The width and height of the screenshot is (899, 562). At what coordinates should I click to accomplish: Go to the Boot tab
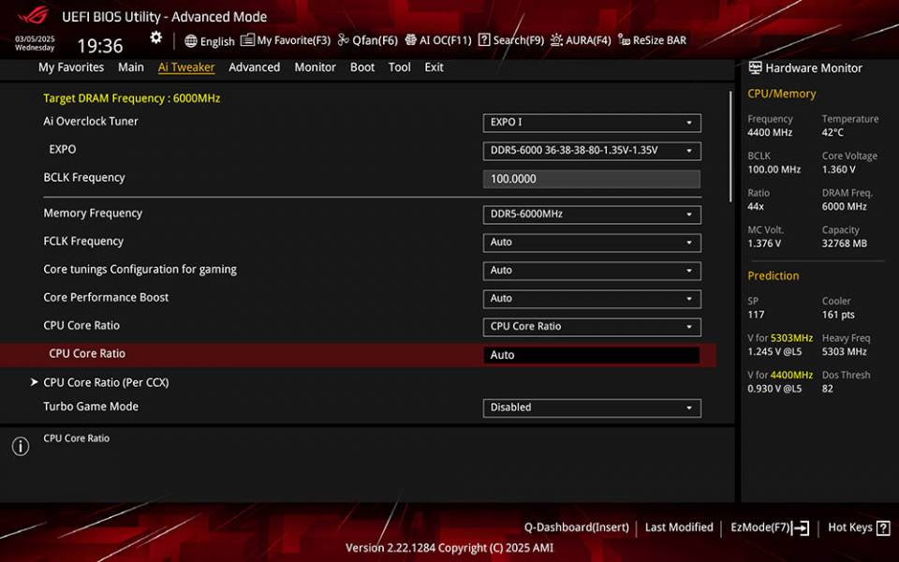coord(362,67)
